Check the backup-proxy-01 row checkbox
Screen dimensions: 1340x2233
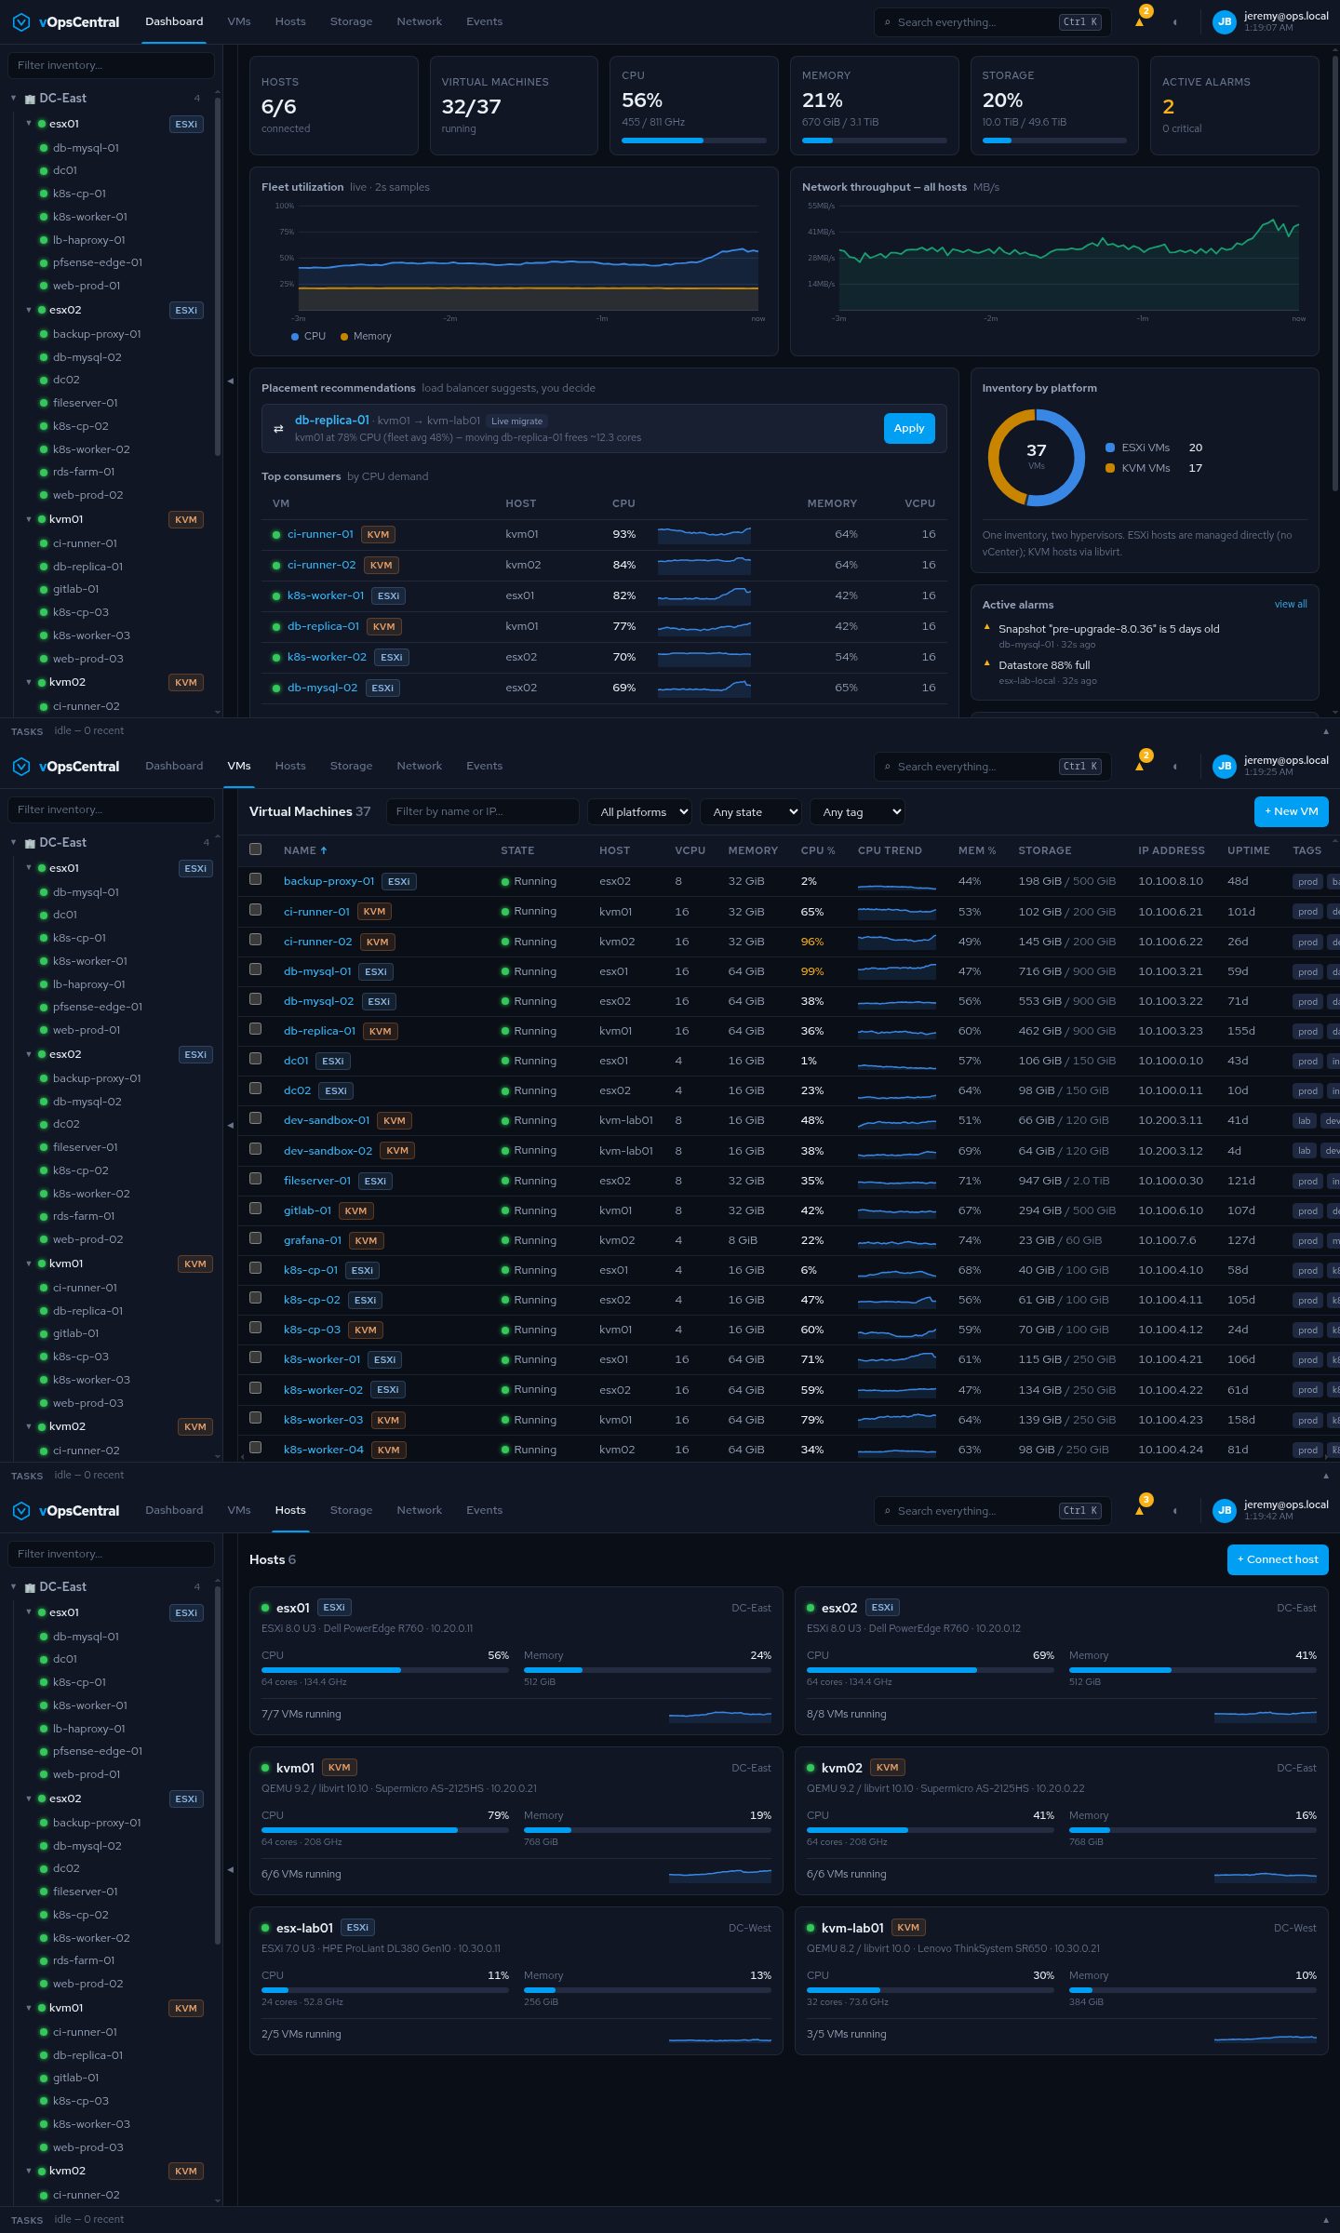[256, 879]
